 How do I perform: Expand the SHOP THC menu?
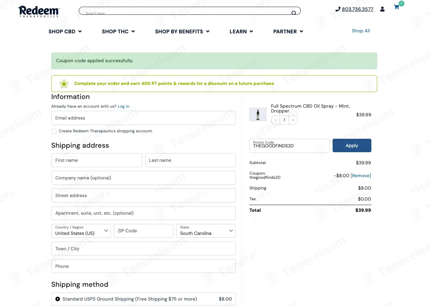click(118, 31)
